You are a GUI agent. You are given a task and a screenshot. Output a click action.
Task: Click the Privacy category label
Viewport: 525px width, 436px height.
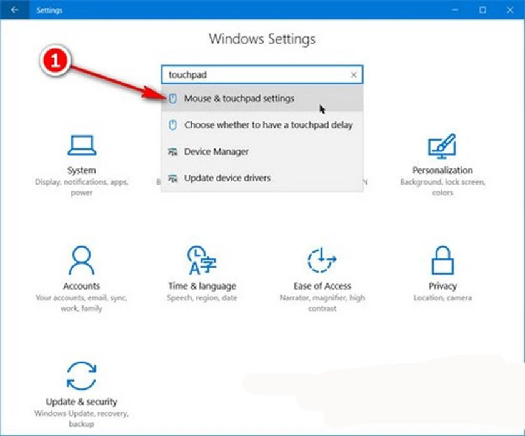point(442,286)
